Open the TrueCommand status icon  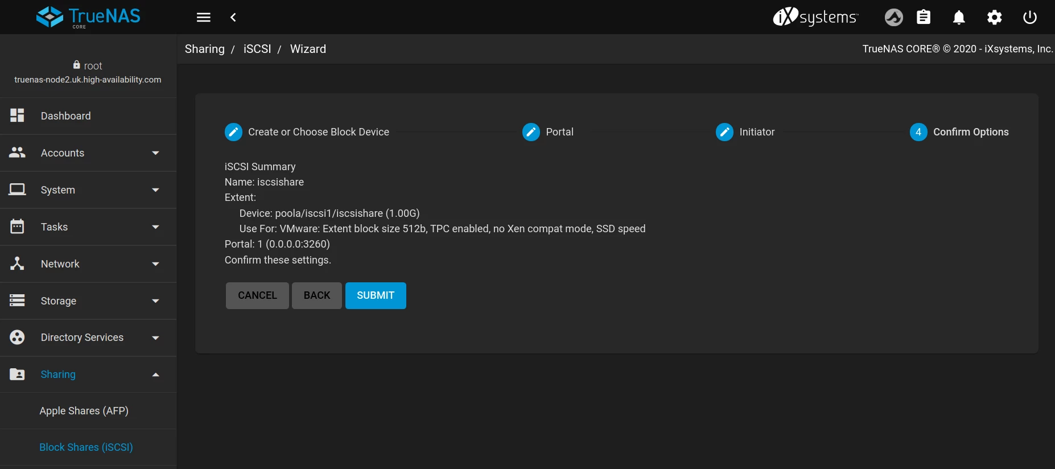coord(893,18)
